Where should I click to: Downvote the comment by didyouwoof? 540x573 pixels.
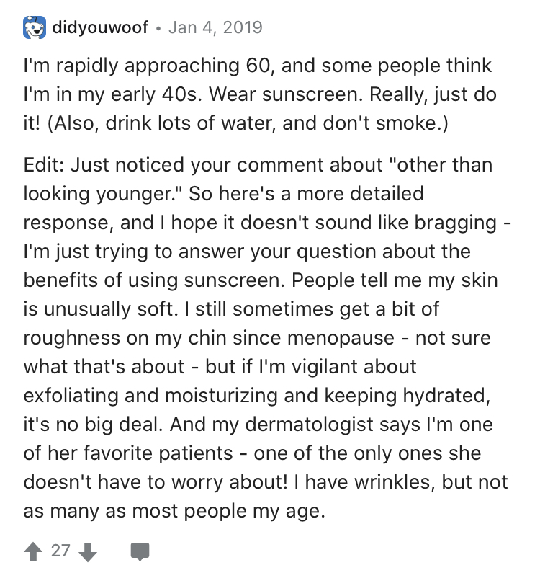click(x=88, y=551)
